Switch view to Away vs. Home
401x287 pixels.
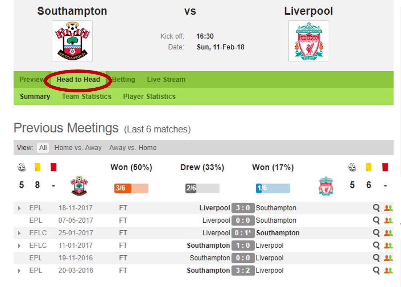pos(133,148)
